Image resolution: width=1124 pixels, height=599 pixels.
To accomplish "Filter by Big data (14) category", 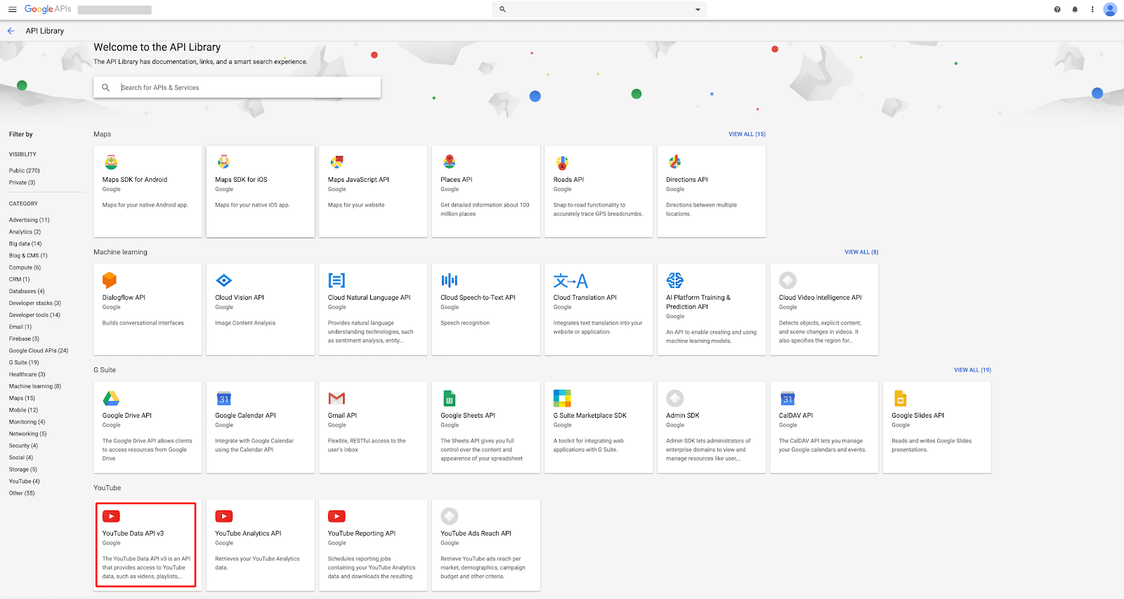I will pyautogui.click(x=25, y=244).
